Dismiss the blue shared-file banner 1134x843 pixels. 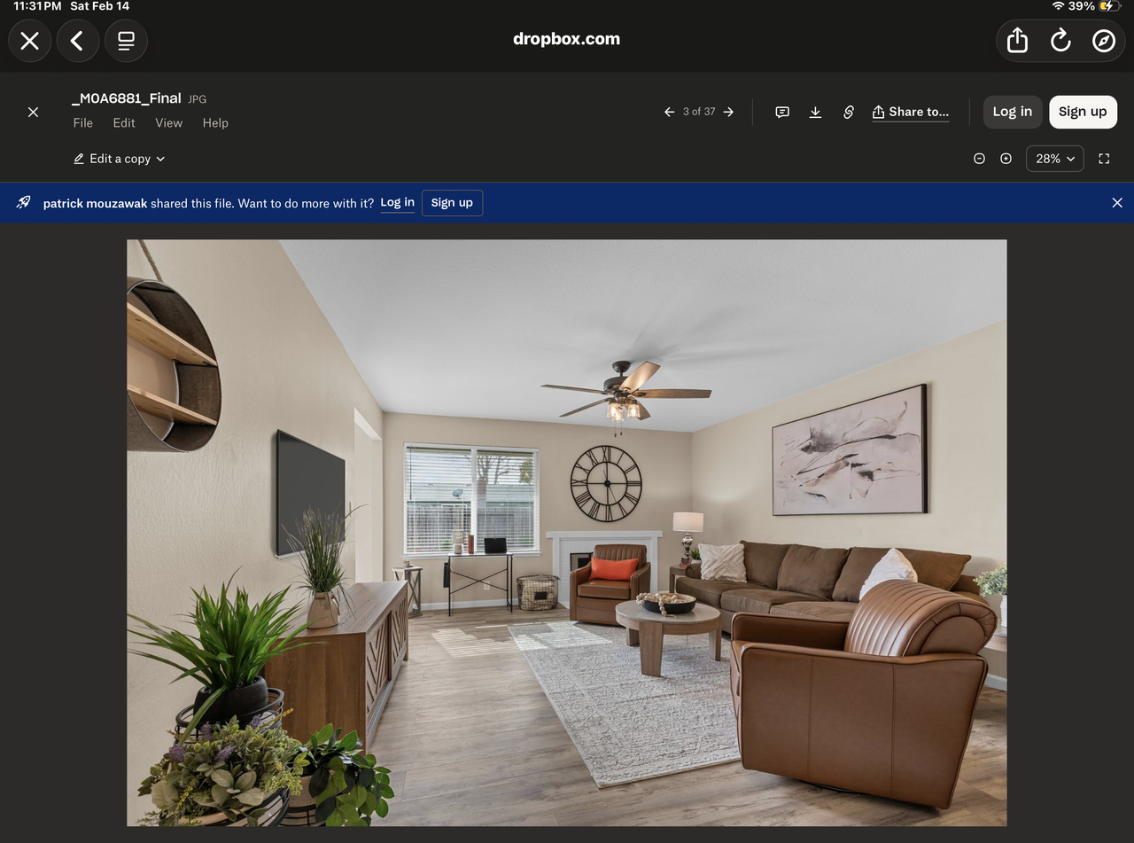coord(1116,203)
